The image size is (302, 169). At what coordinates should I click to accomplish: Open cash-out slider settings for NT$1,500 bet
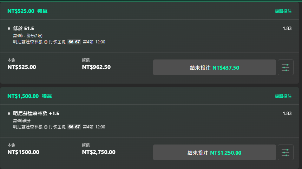click(285, 152)
